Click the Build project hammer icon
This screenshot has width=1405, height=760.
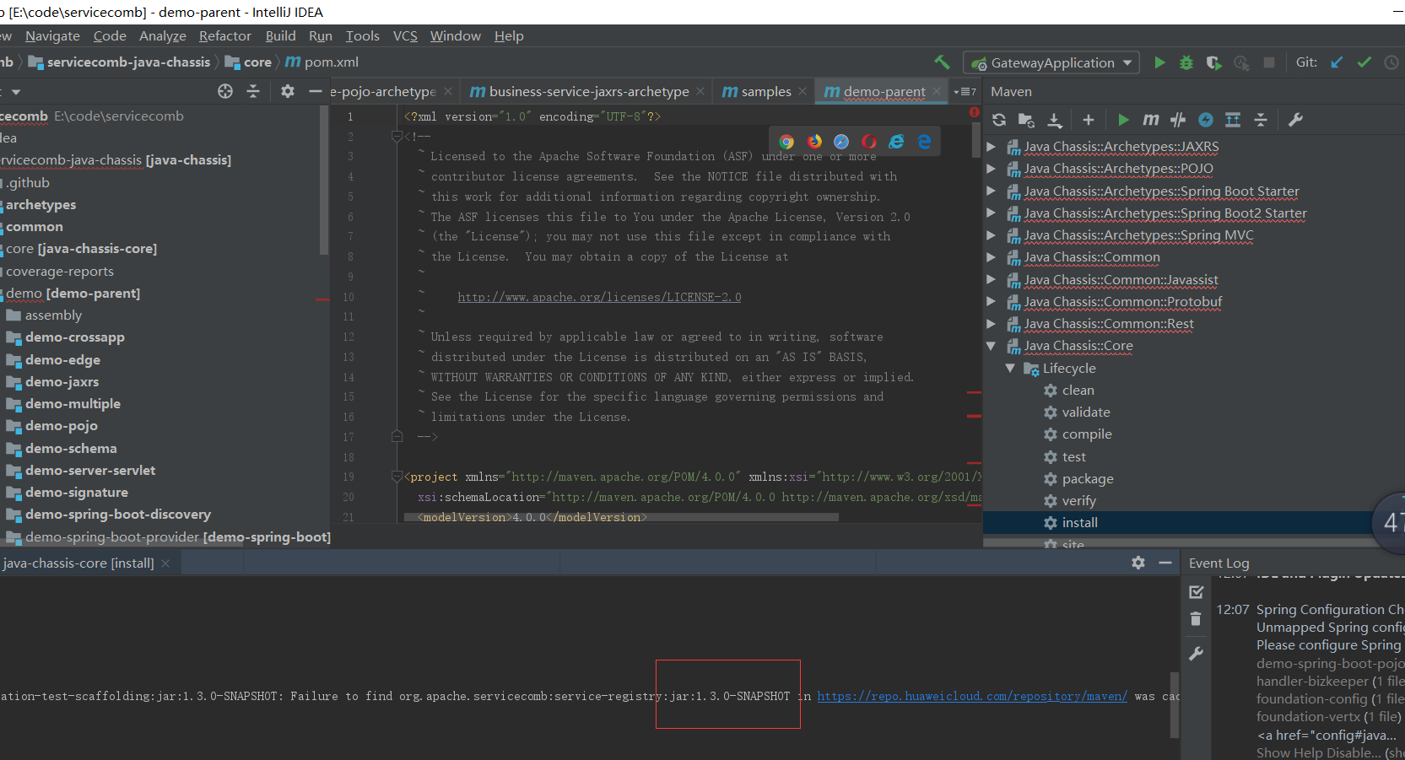(942, 62)
